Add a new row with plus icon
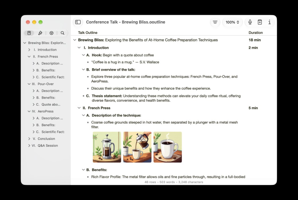 (260, 22)
